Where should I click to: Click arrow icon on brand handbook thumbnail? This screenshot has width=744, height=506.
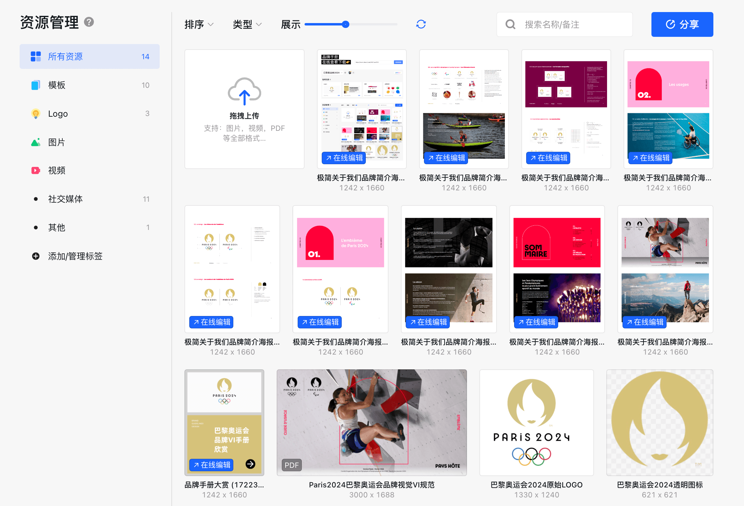[251, 464]
